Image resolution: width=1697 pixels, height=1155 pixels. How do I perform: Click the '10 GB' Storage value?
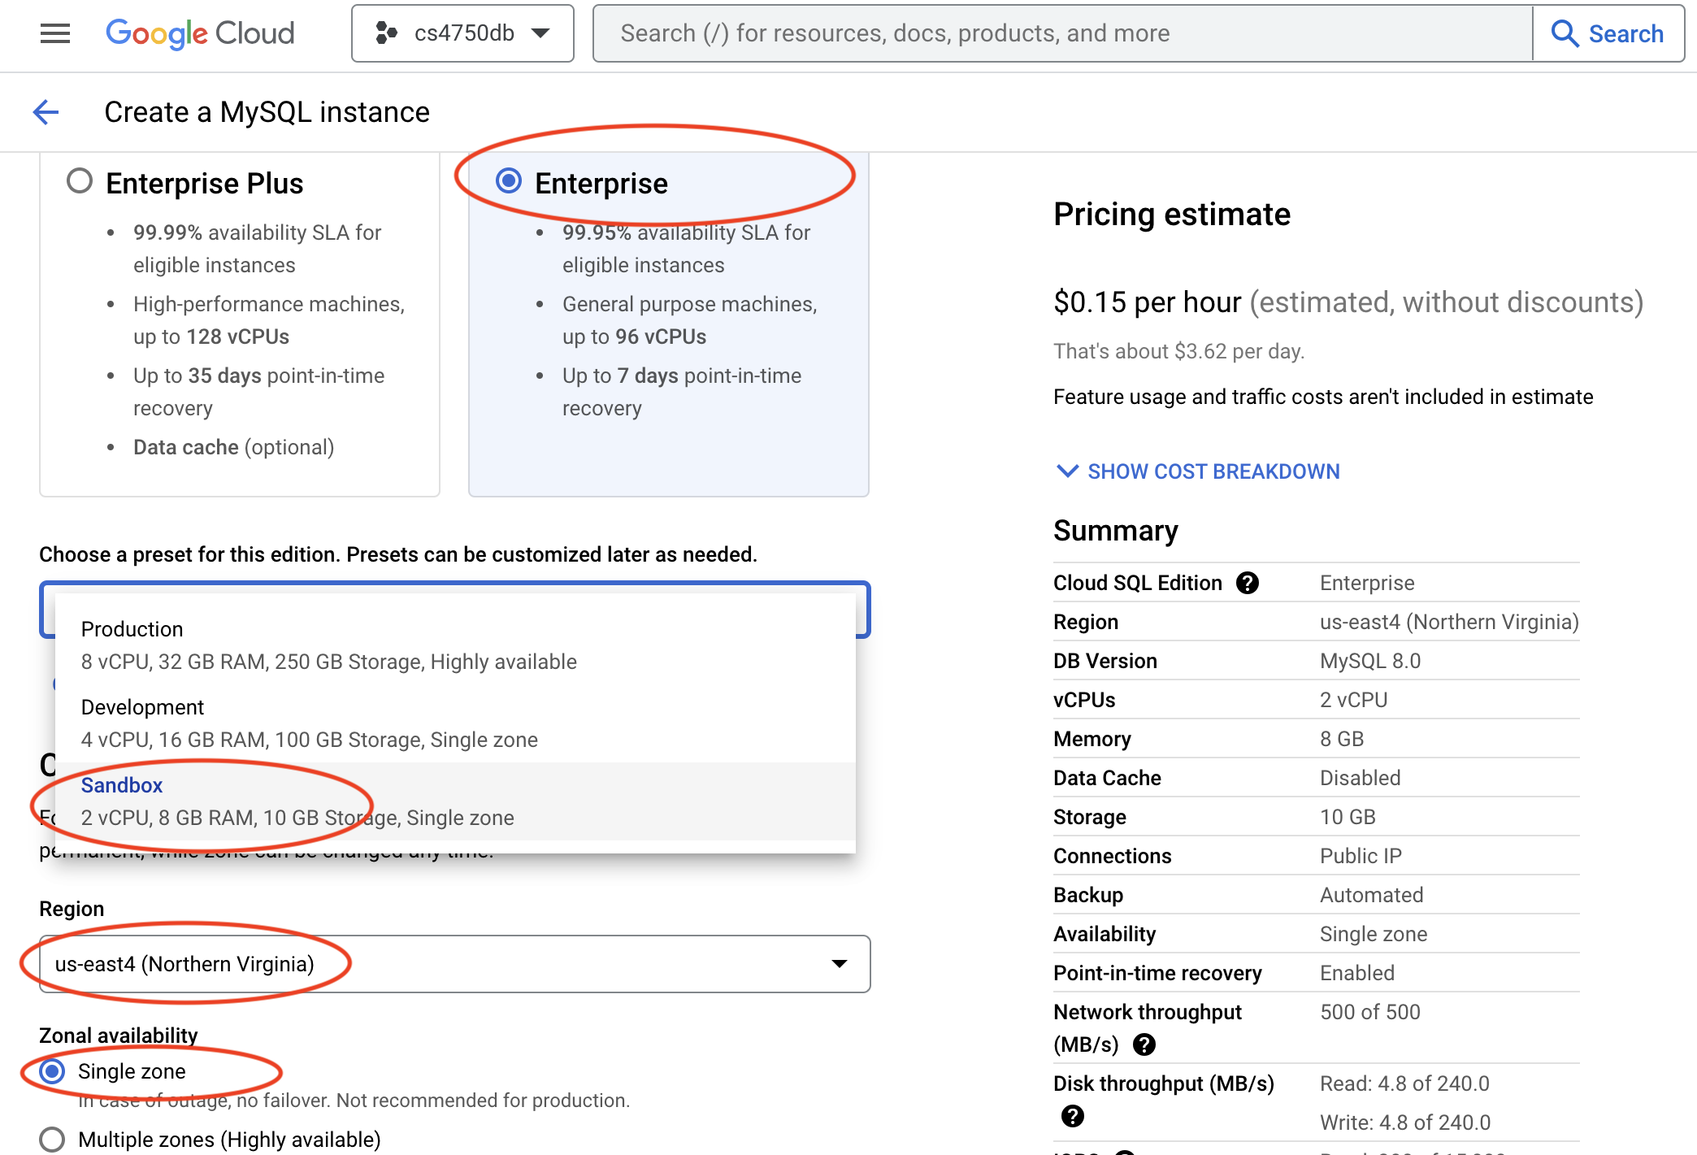[1348, 817]
